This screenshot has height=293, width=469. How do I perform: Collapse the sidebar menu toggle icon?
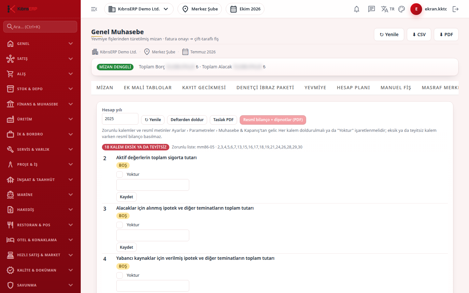(94, 9)
